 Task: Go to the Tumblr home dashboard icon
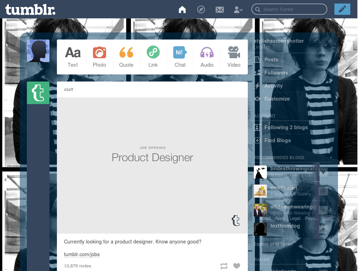182,10
